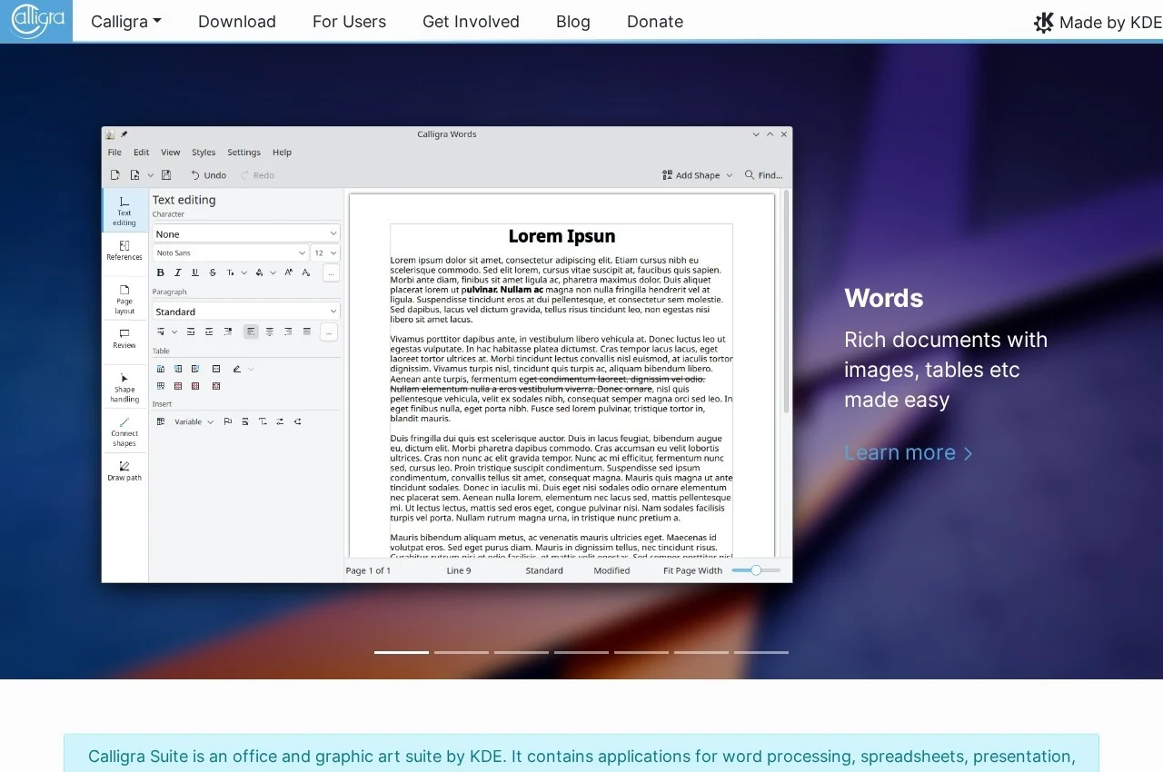Toggle italic formatting
1163x772 pixels.
click(x=178, y=272)
